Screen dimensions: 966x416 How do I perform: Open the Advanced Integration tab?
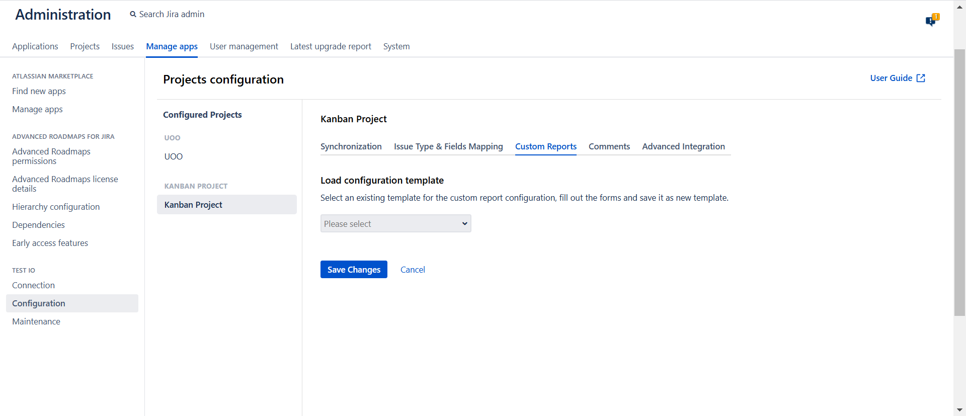pos(683,146)
